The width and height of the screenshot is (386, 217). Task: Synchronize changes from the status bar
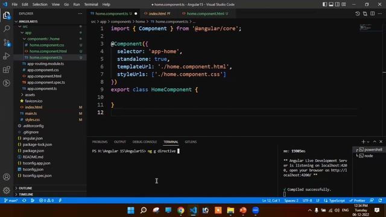pyautogui.click(x=24, y=201)
